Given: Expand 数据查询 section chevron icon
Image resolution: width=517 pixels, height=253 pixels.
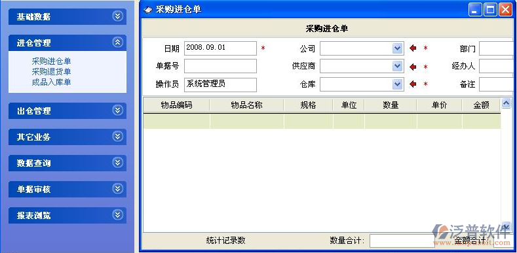Looking at the screenshot, I should [118, 163].
